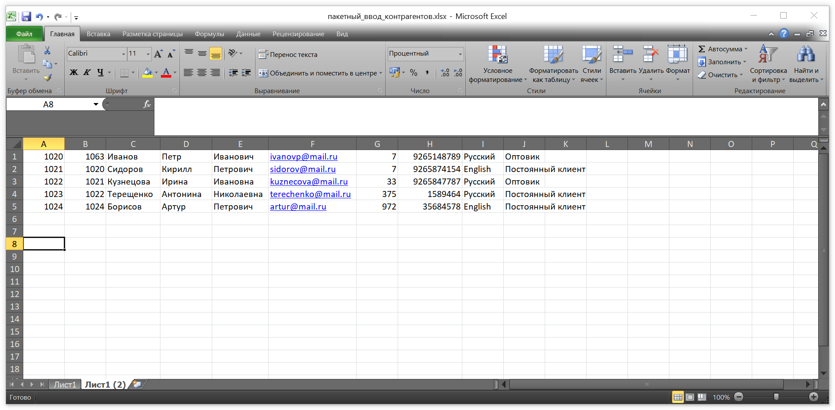Open Условное форматирование icon
This screenshot has height=410, width=835.
coord(498,55)
